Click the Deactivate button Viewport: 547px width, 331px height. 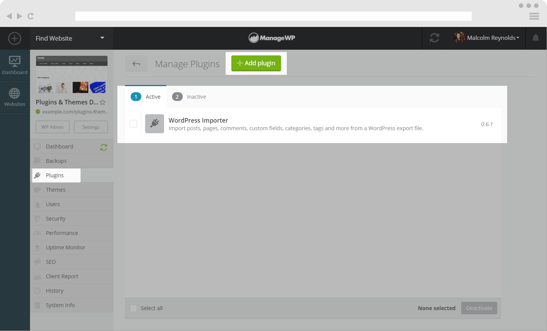[479, 308]
